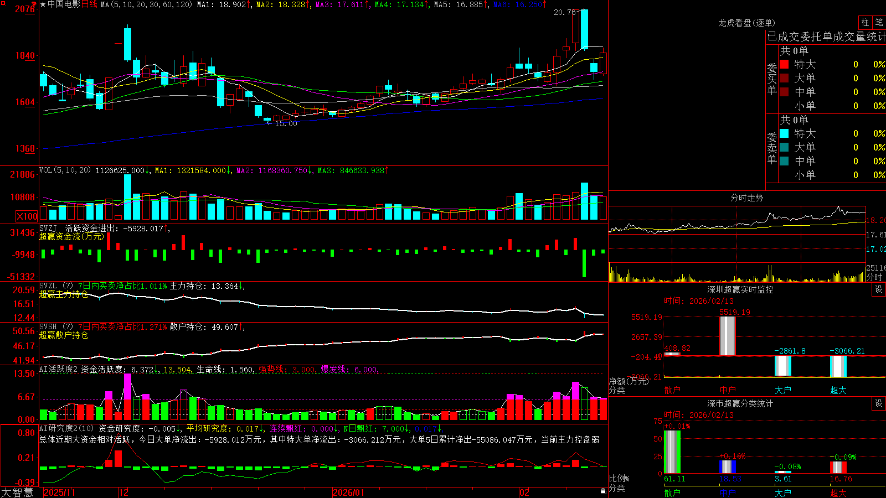
Task: Click the lock icon on the timeline bar
Action: pos(603,491)
